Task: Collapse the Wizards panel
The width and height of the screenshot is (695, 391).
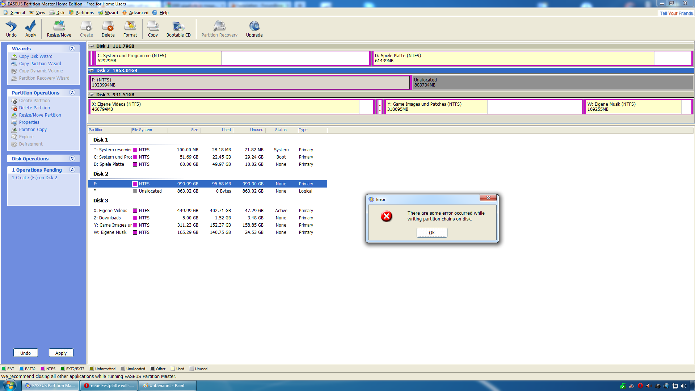Action: tap(72, 49)
